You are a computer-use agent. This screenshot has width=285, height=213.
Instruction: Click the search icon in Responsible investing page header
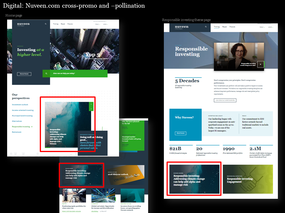pyautogui.click(x=206, y=27)
